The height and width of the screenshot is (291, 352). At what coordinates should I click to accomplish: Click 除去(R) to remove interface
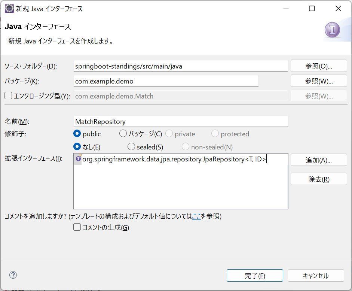tap(318, 179)
